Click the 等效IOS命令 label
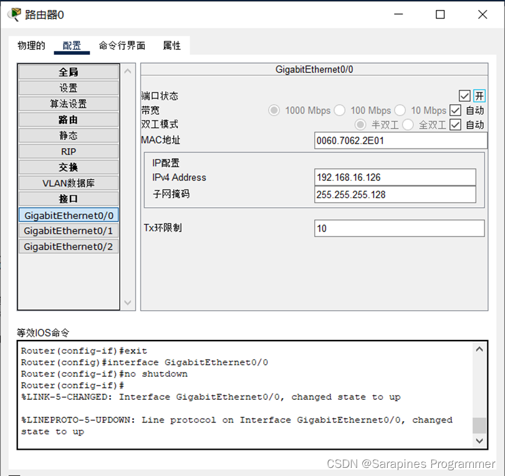The image size is (505, 476). [x=43, y=333]
